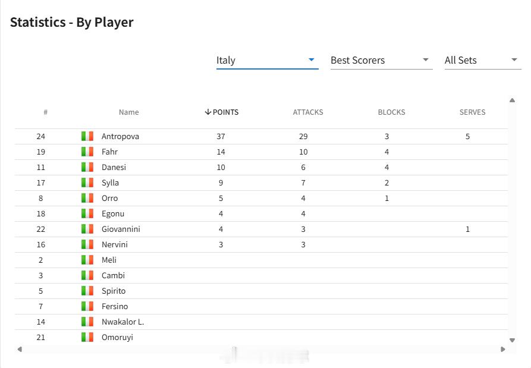Open the Best Scorers dropdown
Viewport: 531px width, 368px height.
[x=381, y=60]
